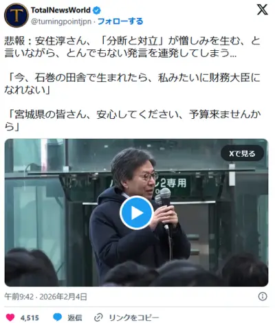The image size is (275, 323).
Task: Click the リンクをコピー text
Action: [x=134, y=318]
